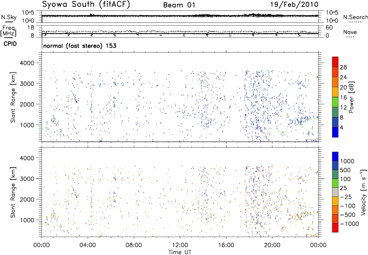Click the red top segment of the Power colorbar
The width and height of the screenshot is (368, 255).
335,62
